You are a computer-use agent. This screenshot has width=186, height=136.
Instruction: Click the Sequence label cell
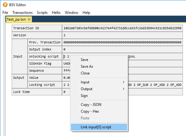[45, 71]
